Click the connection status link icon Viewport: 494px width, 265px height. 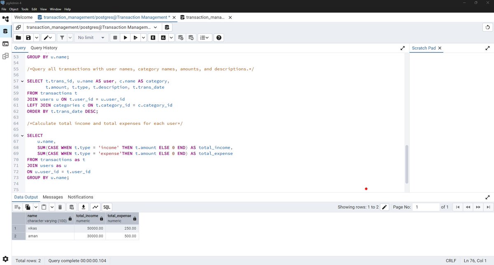coord(18,27)
